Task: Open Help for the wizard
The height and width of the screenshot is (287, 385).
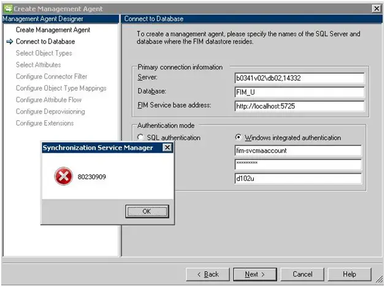Action: (x=349, y=274)
